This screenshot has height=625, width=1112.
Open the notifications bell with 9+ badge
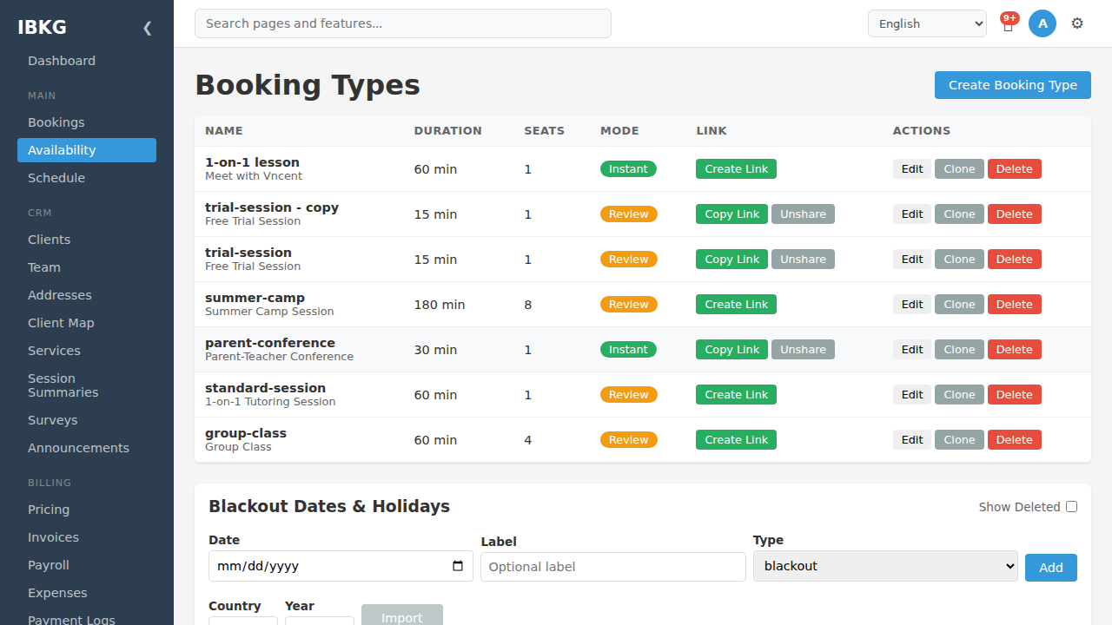click(x=1008, y=23)
